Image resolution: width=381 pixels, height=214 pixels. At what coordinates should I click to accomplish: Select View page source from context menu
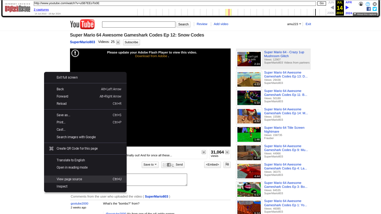tap(69, 179)
